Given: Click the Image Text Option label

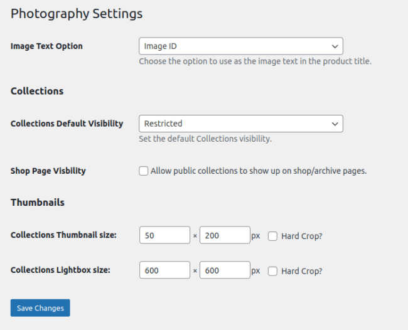Looking at the screenshot, I should click(x=46, y=46).
